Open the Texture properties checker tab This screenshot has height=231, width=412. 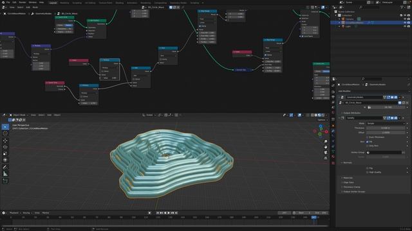coord(333,163)
